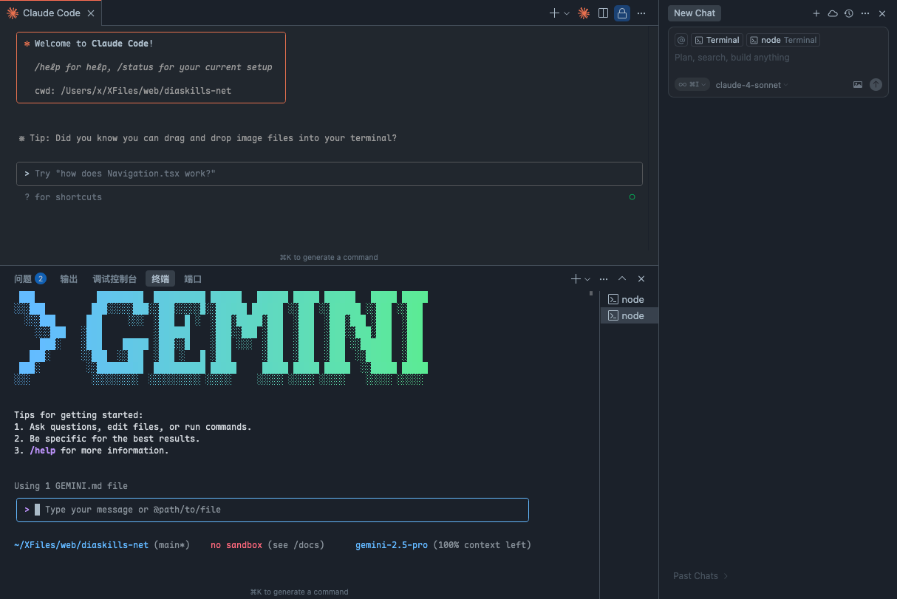This screenshot has height=599, width=897.
Task: Click the green status circle in Claude Code
Action: point(632,197)
